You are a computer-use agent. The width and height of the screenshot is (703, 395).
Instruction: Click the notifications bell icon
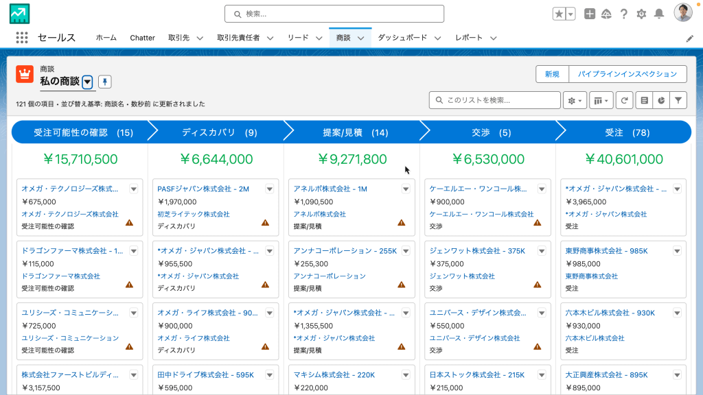659,14
